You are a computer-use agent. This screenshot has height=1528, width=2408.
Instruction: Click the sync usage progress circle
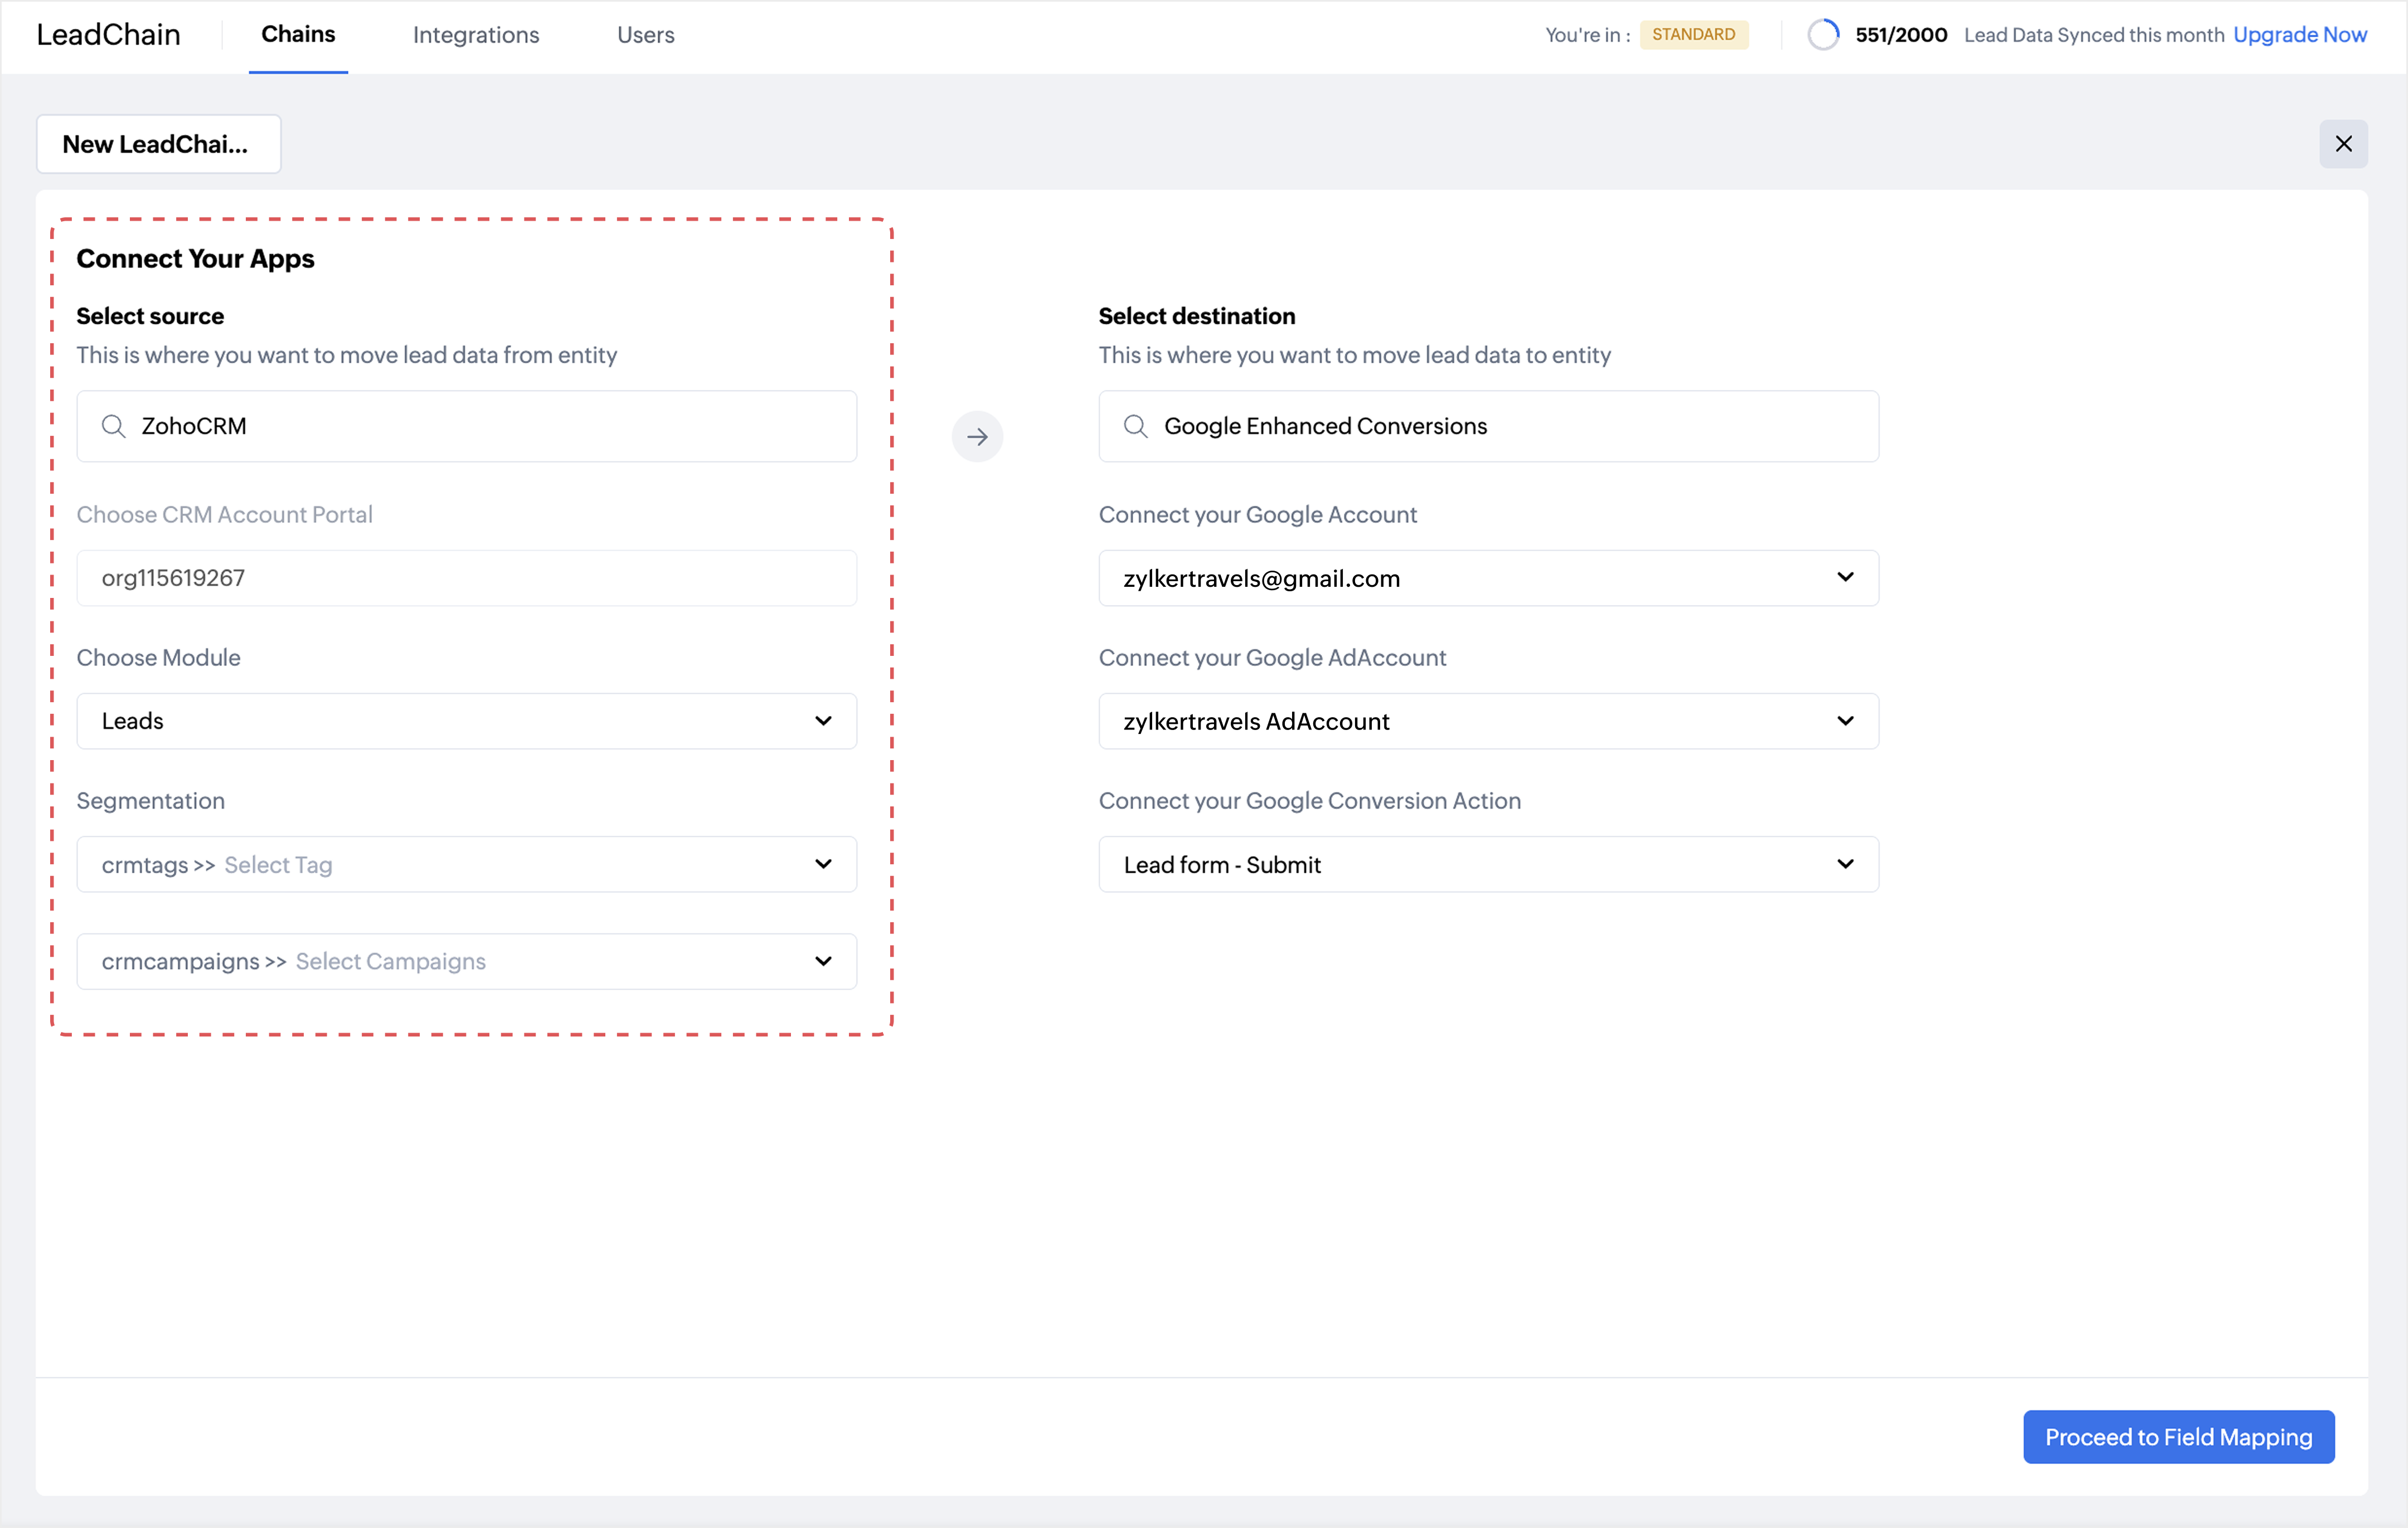pos(1822,35)
